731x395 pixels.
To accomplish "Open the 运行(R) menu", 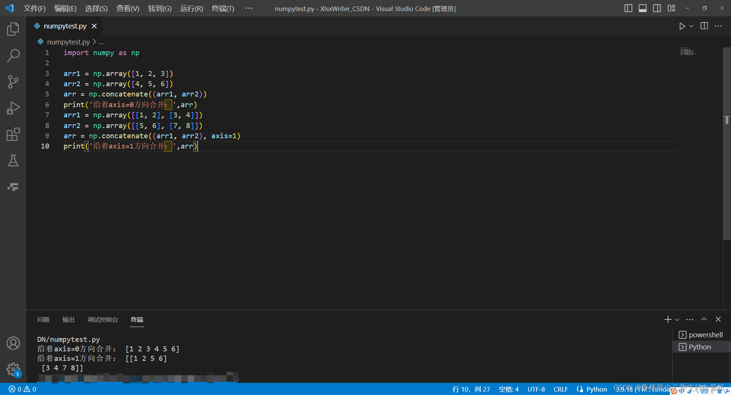I will coord(192,8).
